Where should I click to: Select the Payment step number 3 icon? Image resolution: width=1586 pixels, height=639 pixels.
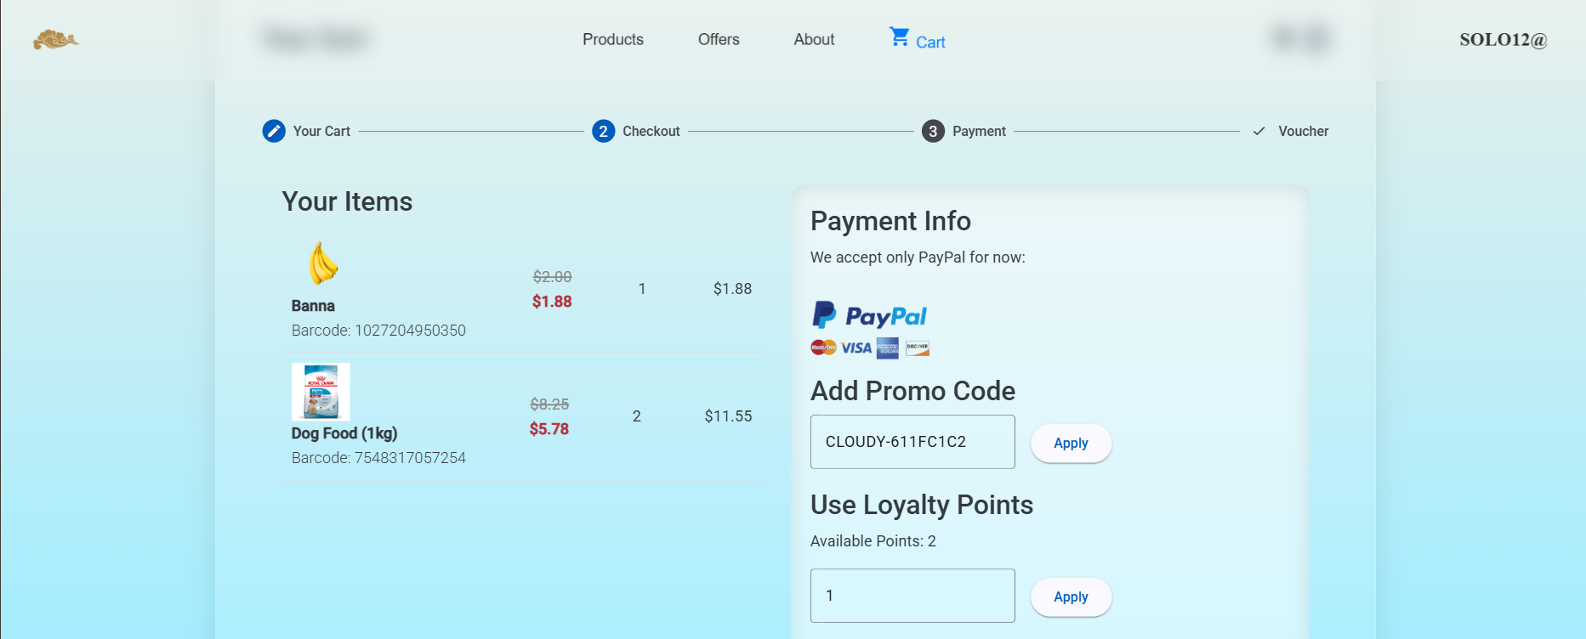coord(933,131)
